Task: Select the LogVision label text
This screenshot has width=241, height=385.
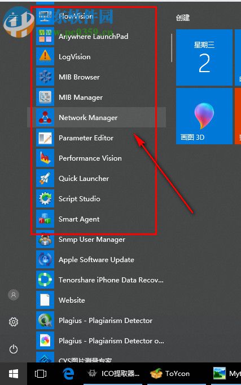Action: tap(75, 57)
